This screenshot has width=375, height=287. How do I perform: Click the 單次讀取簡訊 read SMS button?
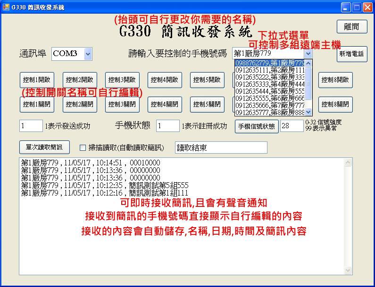click(x=44, y=148)
